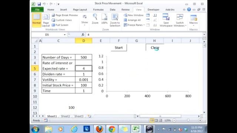Click the Start button on the sheet

click(118, 48)
